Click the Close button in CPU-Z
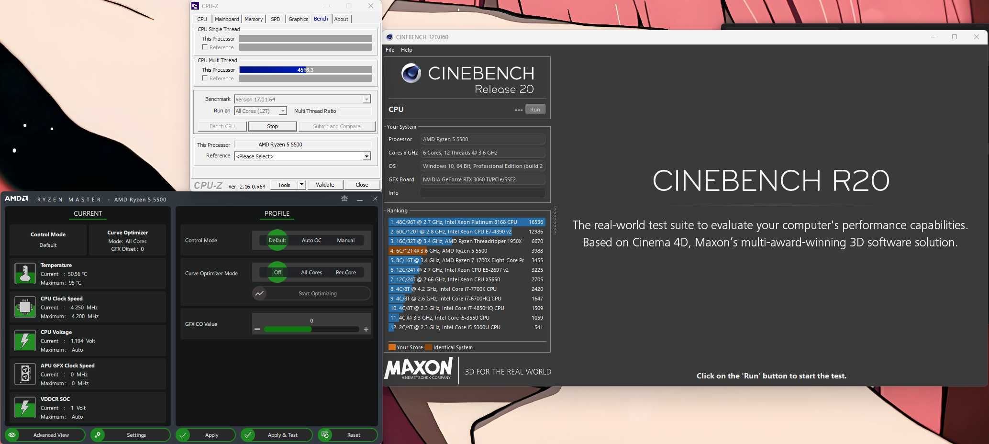 coord(362,185)
